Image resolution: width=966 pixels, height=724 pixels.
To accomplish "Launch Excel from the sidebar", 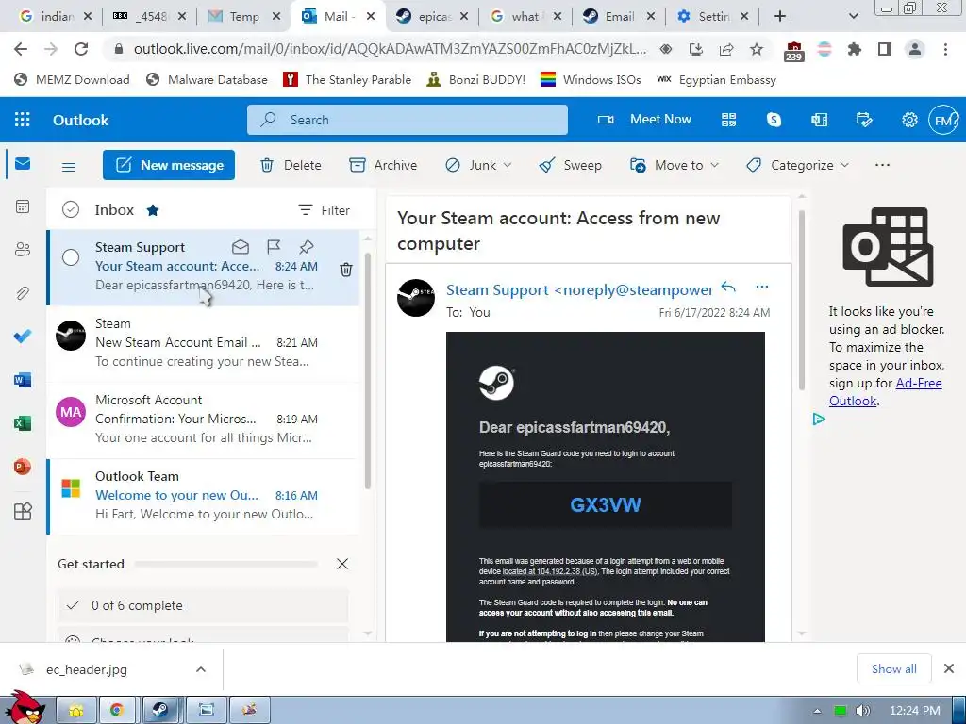I will click(x=23, y=423).
